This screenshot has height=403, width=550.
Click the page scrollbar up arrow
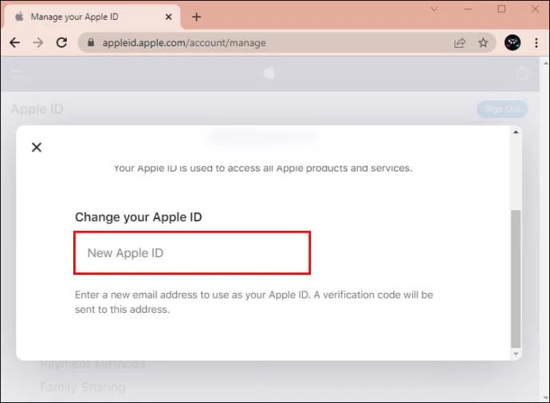click(x=545, y=64)
